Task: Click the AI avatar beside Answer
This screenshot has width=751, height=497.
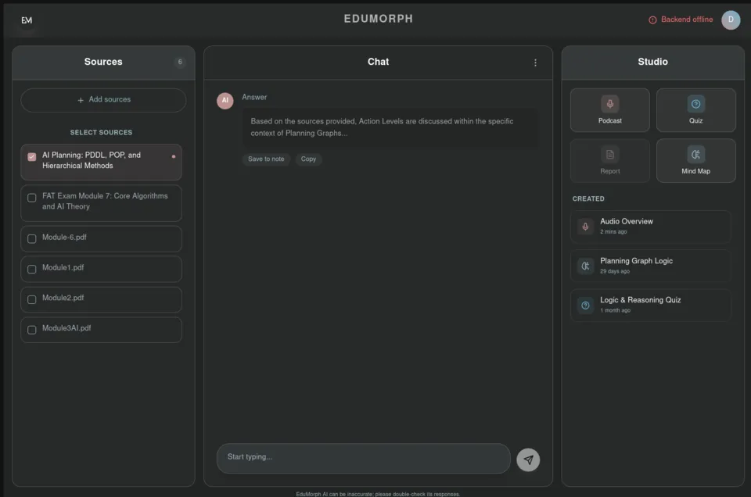Action: tap(225, 101)
